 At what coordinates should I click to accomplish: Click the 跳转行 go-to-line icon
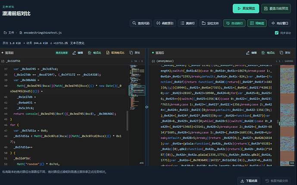(182, 23)
